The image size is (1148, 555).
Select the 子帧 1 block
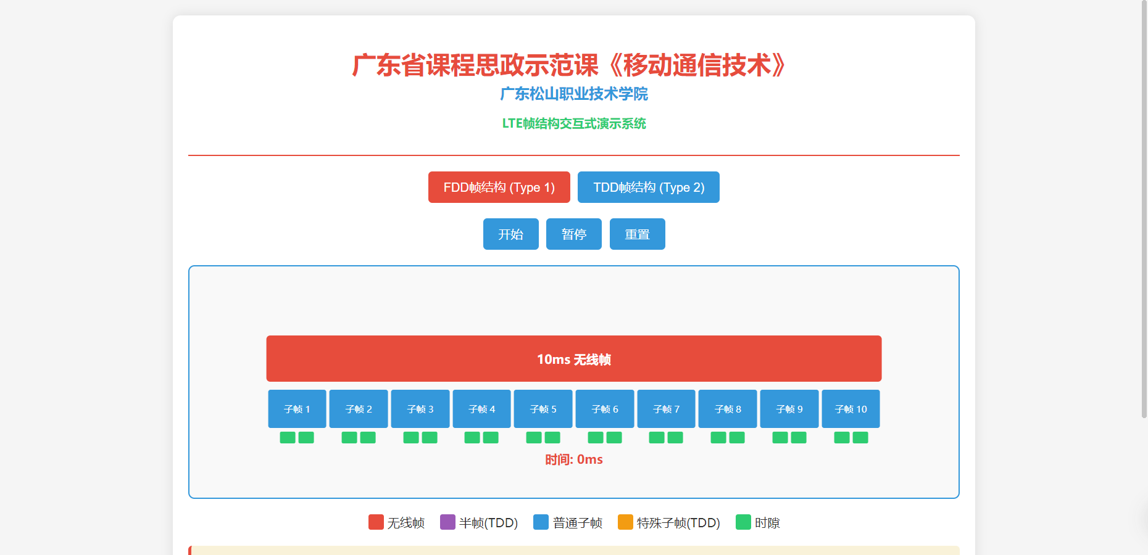[x=297, y=409]
